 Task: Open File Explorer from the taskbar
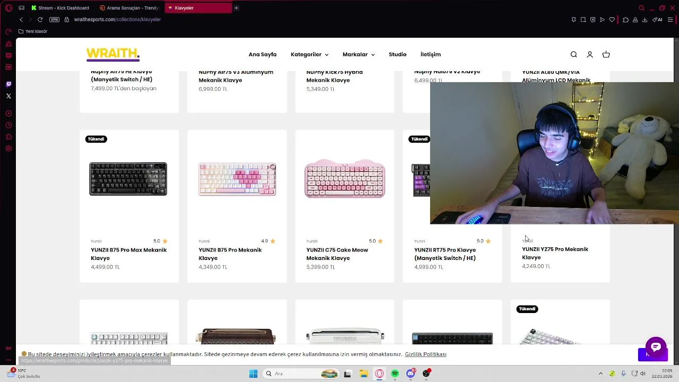[x=363, y=374]
